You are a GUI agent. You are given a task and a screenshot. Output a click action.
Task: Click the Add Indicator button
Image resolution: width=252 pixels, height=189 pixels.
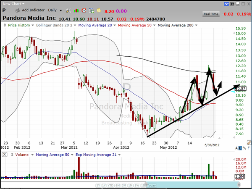33,10
